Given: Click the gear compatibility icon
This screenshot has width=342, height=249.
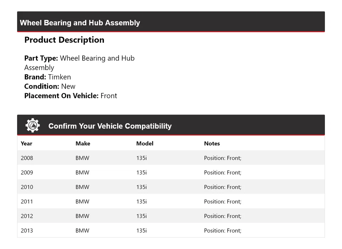Looking at the screenshot, I should click(x=32, y=126).
